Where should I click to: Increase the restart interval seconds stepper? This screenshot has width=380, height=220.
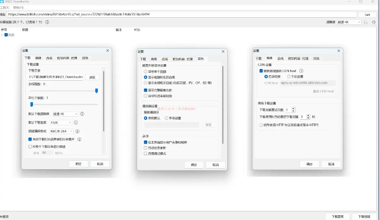309,116
